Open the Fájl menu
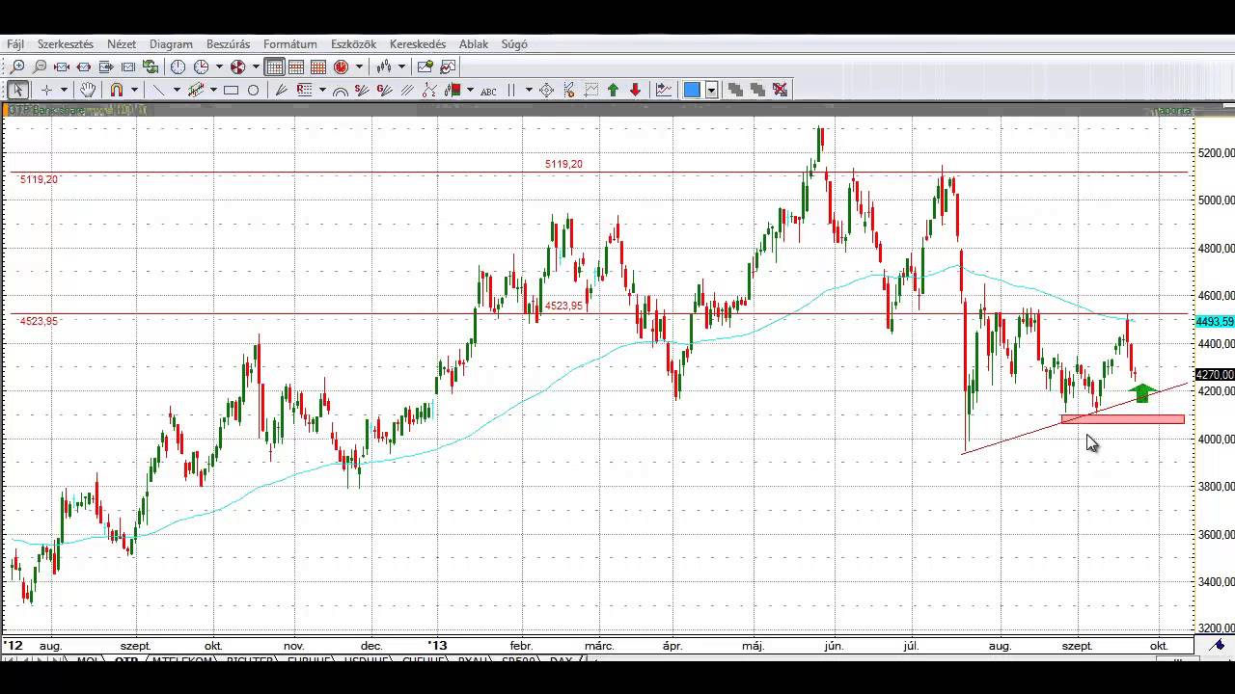Image resolution: width=1235 pixels, height=694 pixels. click(x=15, y=44)
